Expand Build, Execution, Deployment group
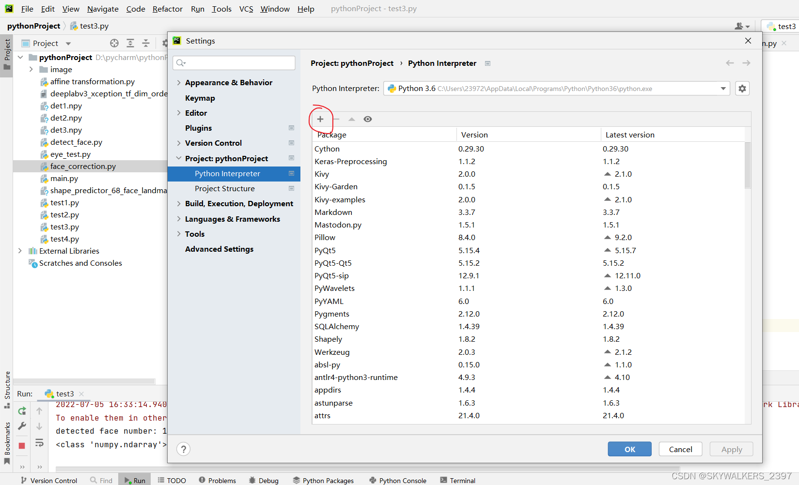Viewport: 799px width, 485px height. [179, 204]
